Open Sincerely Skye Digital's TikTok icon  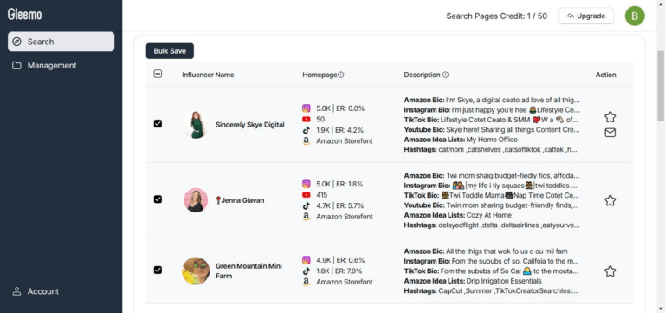[307, 130]
